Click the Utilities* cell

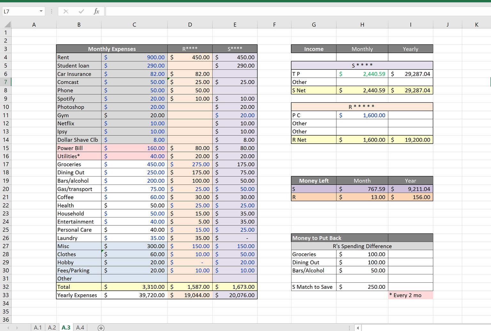click(79, 156)
